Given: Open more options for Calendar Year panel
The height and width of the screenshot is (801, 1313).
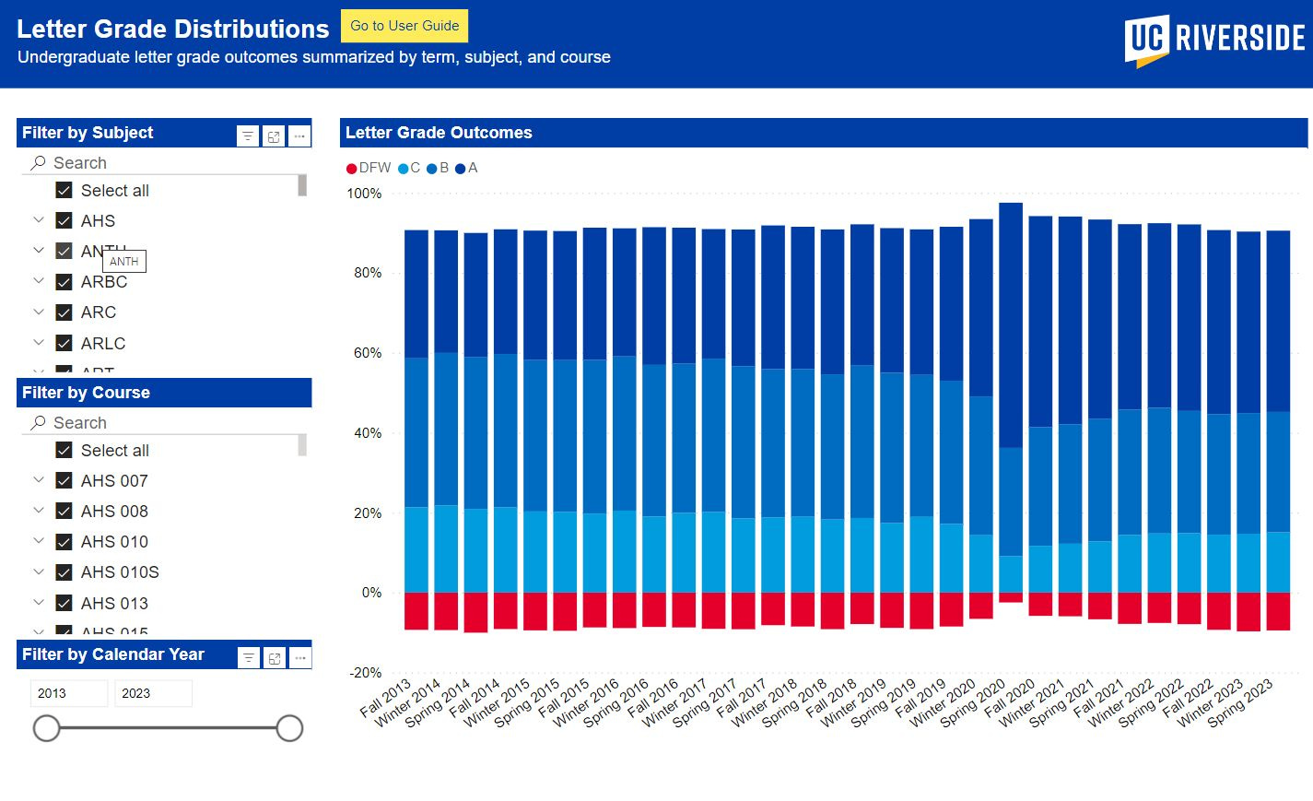Looking at the screenshot, I should click(x=299, y=657).
